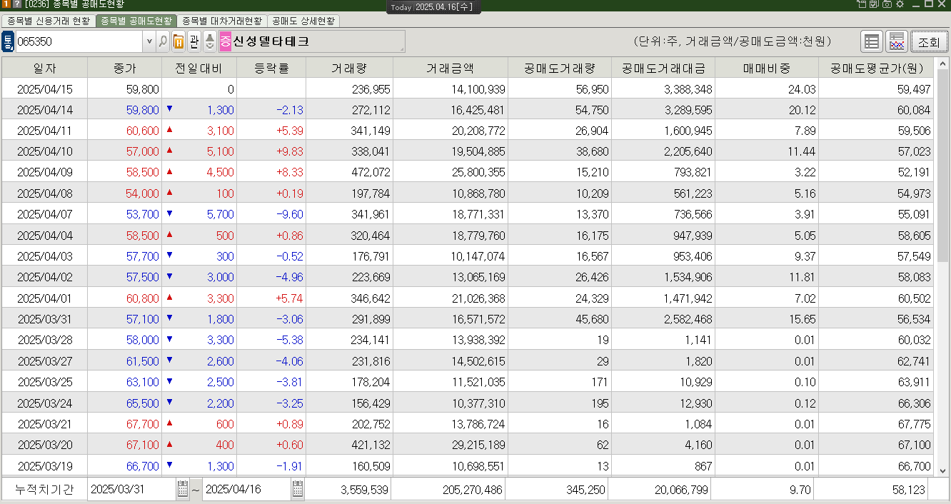Click the Today 2025.04.16 date label
Viewport: 951px width, 504px height.
[434, 6]
